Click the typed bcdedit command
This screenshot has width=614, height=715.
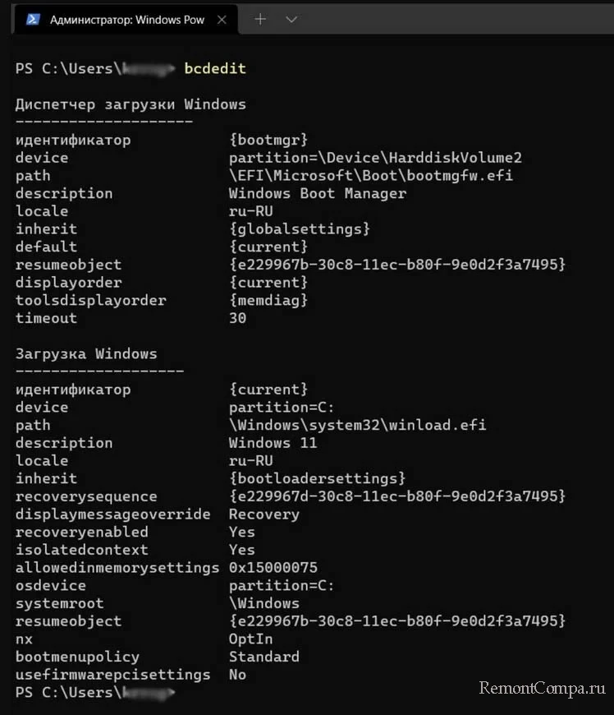click(x=215, y=68)
